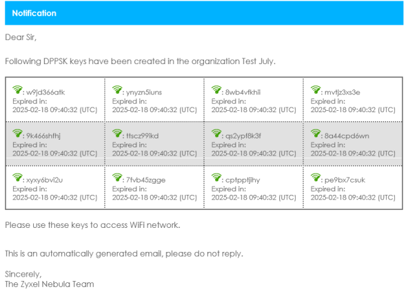
Task: Click WiFi icon beside key 8a44cpd6wn
Action: pos(316,134)
